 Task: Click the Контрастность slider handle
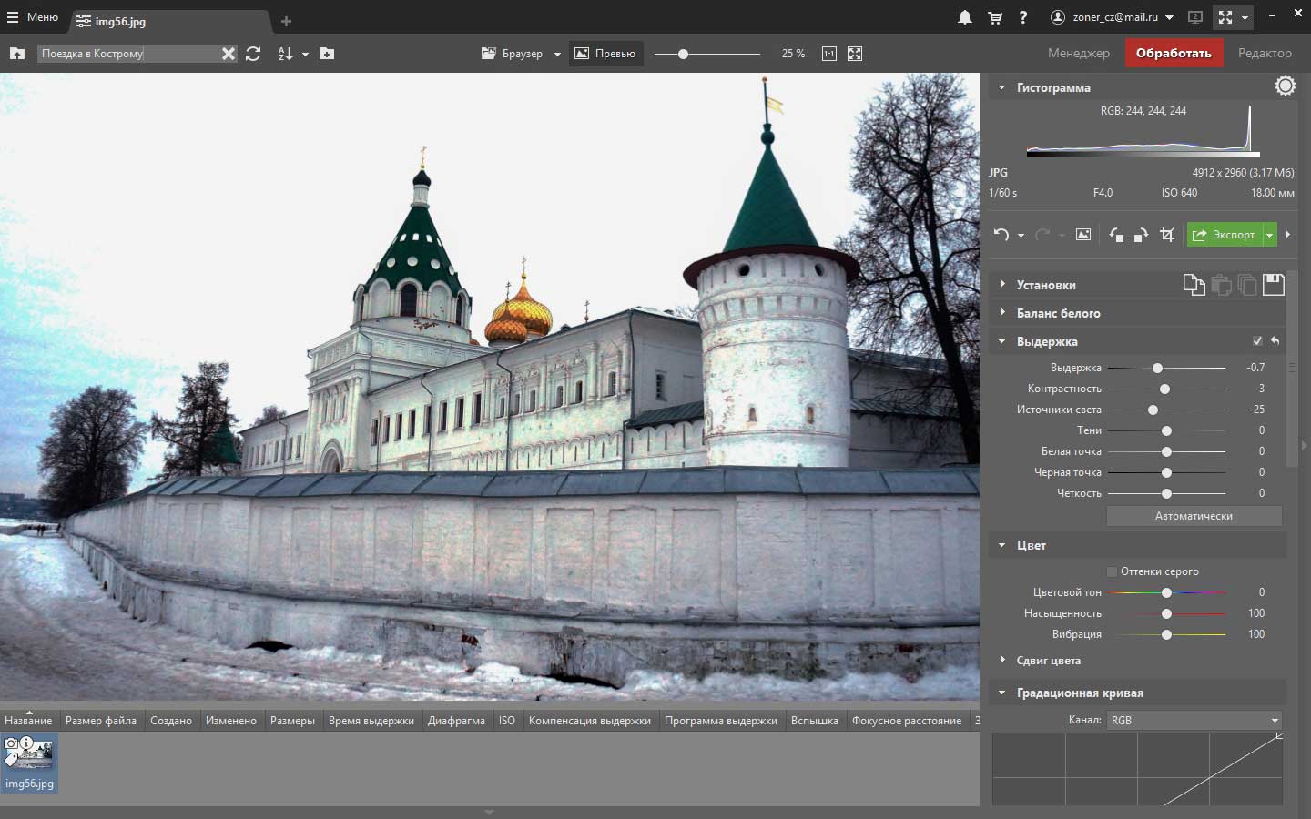1164,389
